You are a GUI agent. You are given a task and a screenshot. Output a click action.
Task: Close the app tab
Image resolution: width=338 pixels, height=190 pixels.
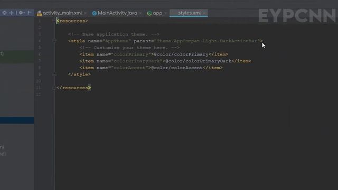165,13
